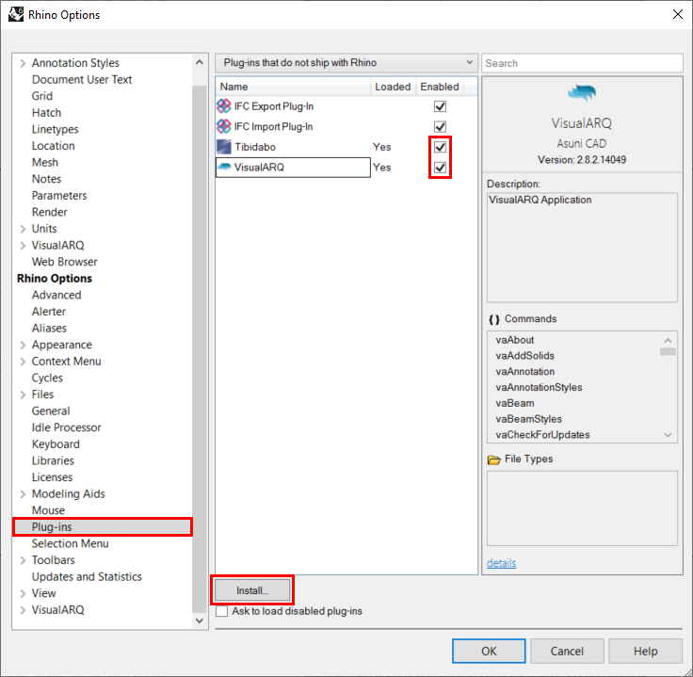
Task: Click the IFC Import Plug-In icon
Action: [224, 126]
